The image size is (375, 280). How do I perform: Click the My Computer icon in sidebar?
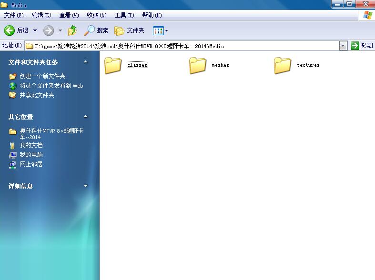click(13, 155)
